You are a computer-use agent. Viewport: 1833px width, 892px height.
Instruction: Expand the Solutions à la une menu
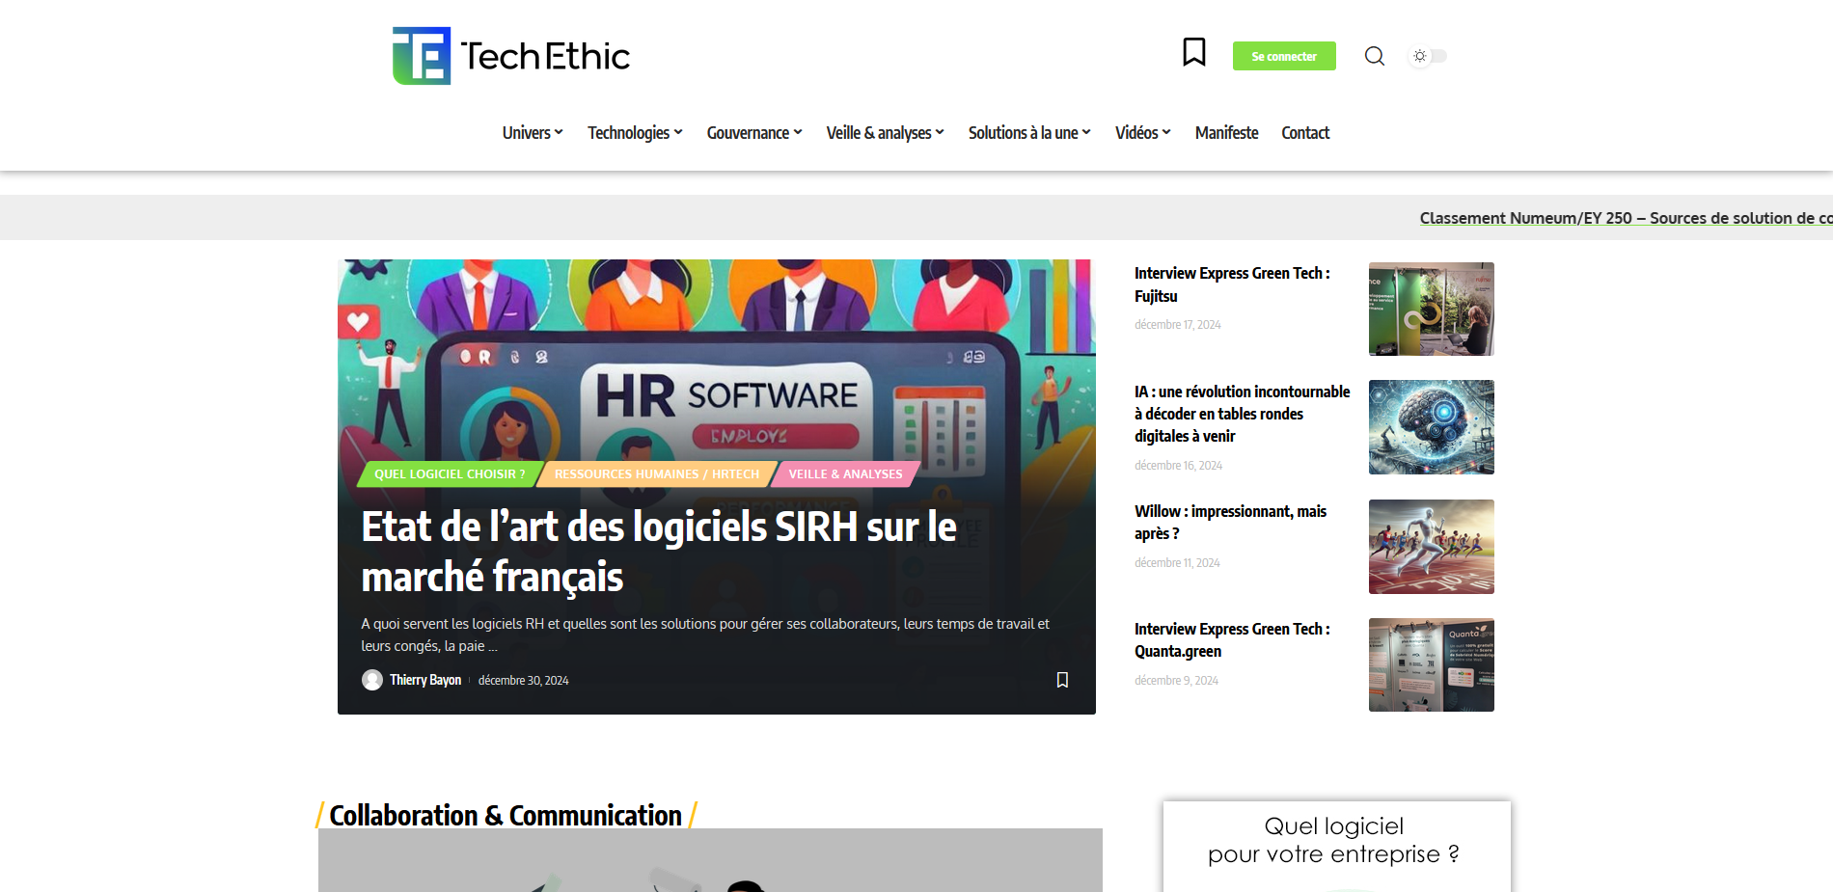coord(1029,133)
